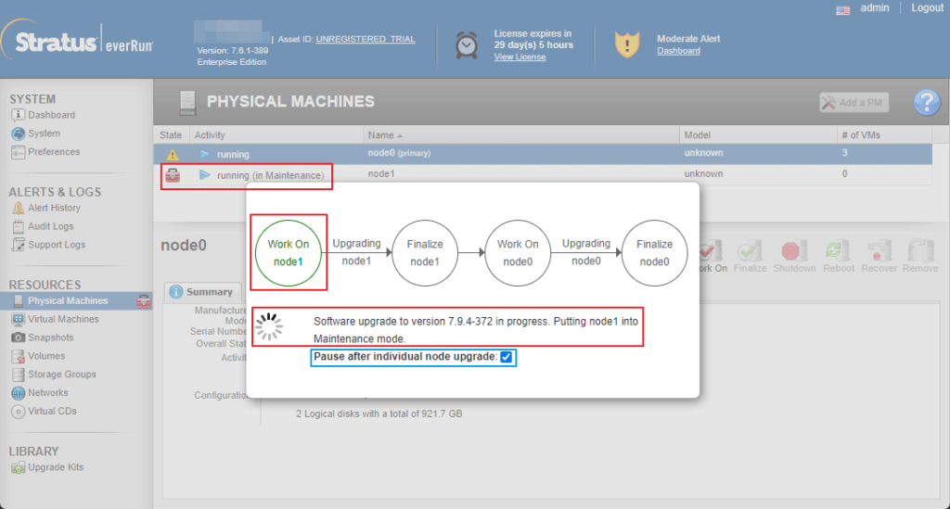
Task: Click the Volumes icon
Action: point(19,356)
